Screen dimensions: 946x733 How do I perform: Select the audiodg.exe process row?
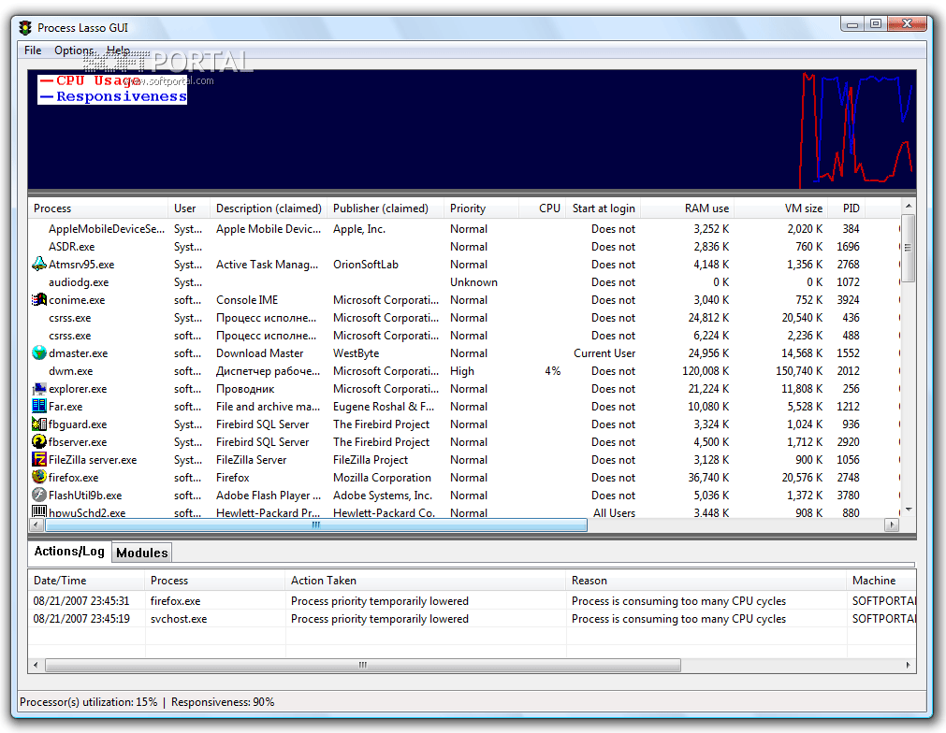point(464,282)
